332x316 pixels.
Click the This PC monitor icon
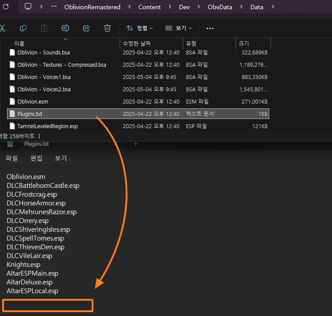[28, 7]
